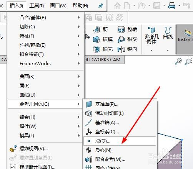Select the 参考几何体(G) menu entry
Viewport: 193px width, 169px height.
[x=45, y=104]
